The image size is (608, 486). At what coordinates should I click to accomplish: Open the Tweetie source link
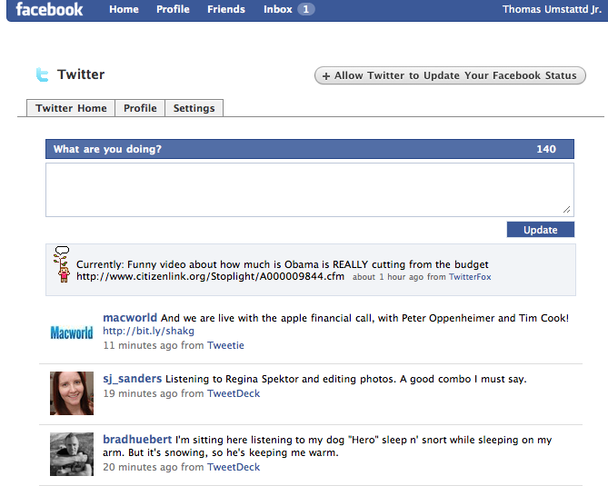pyautogui.click(x=225, y=345)
